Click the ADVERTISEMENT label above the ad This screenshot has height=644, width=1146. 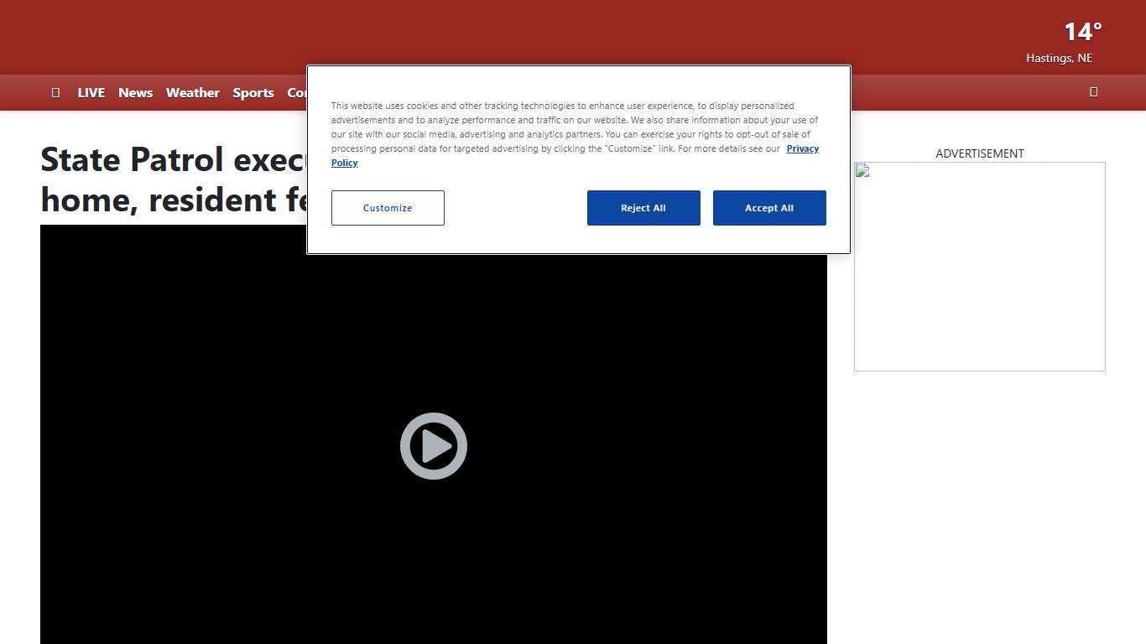[x=979, y=153]
